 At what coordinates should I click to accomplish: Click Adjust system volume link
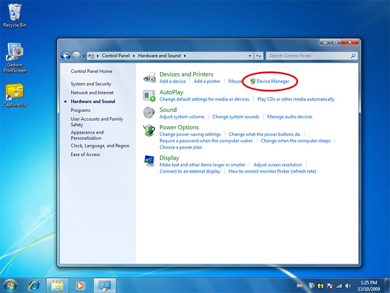click(x=182, y=117)
